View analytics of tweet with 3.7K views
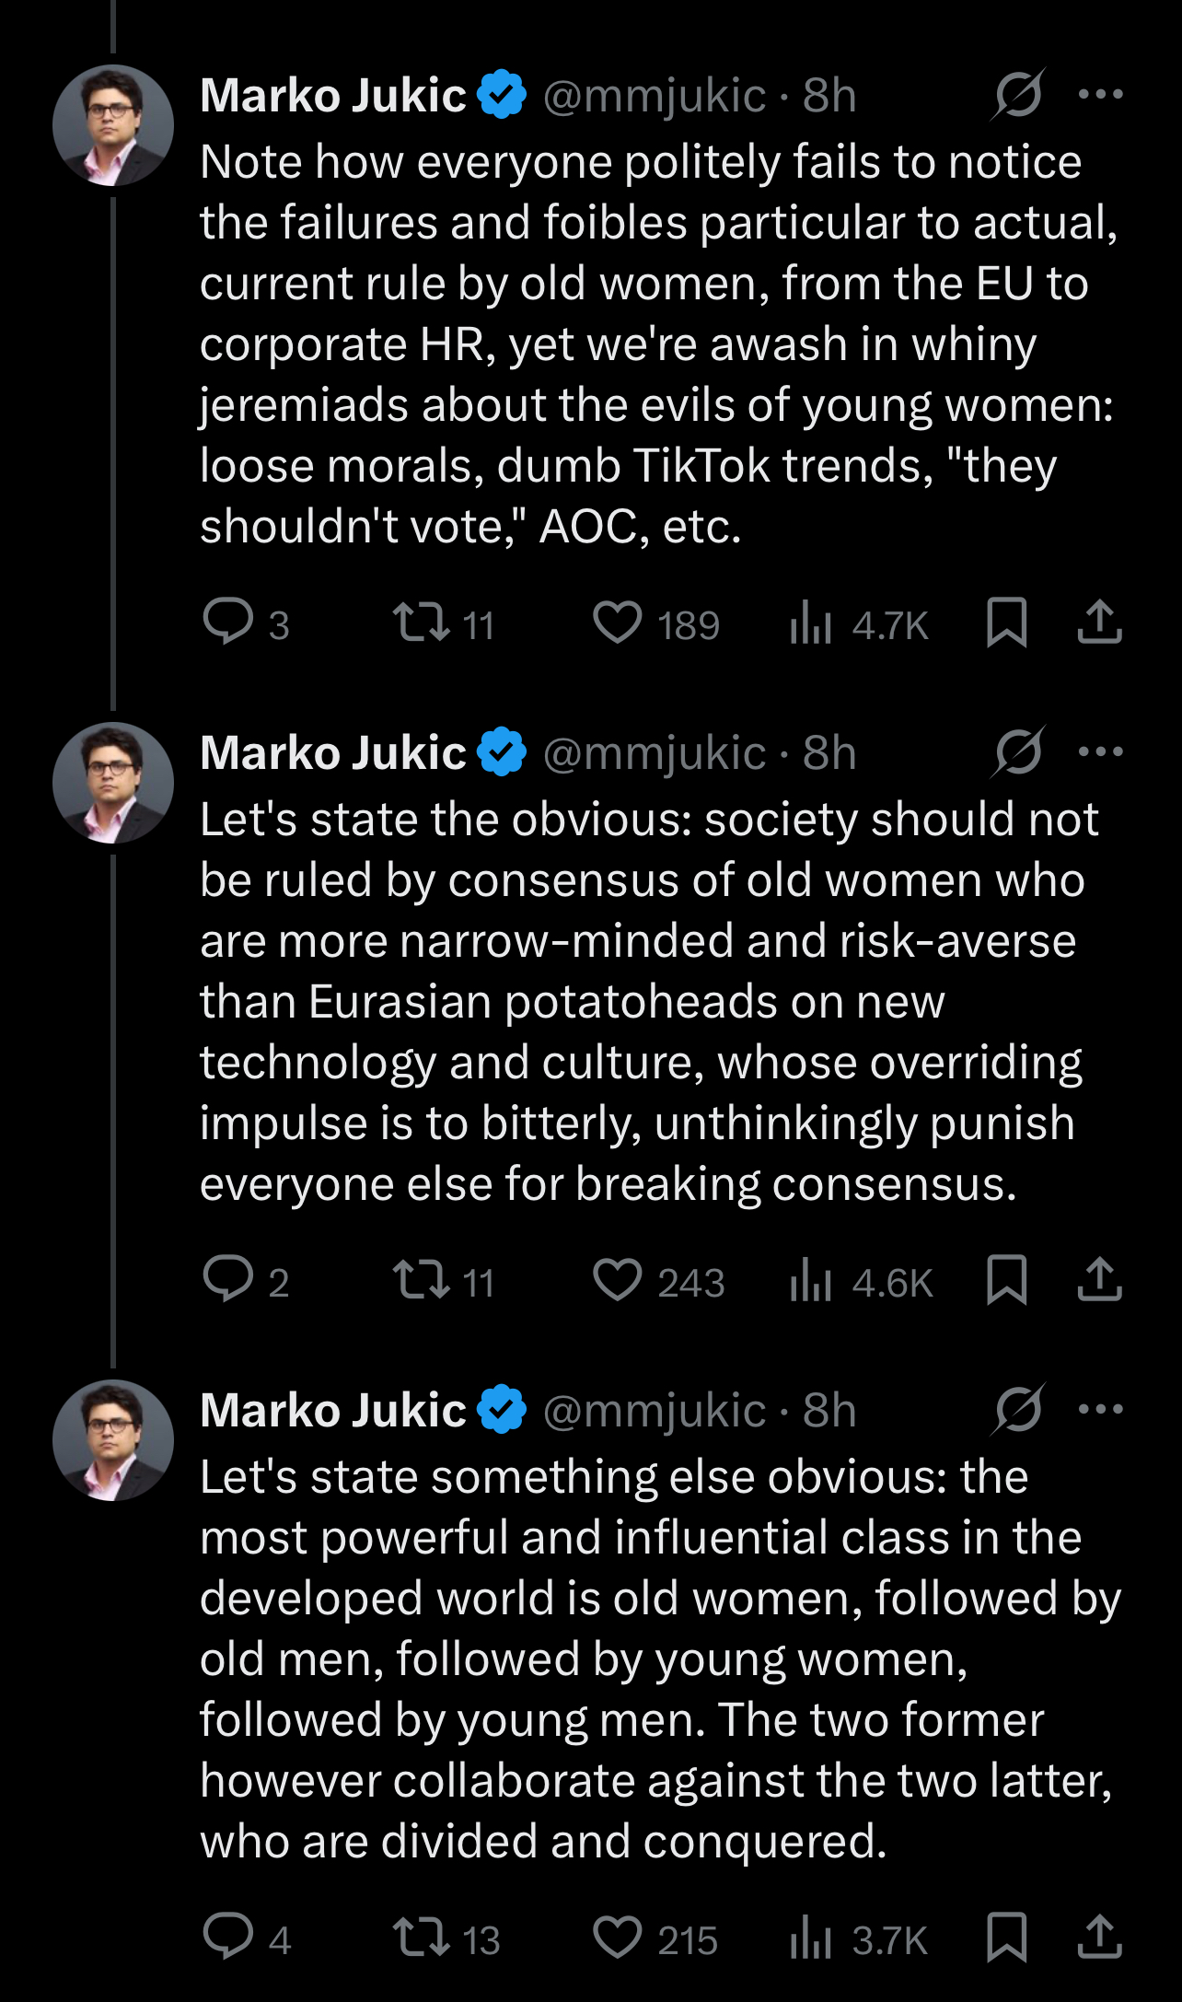 pyautogui.click(x=860, y=1940)
